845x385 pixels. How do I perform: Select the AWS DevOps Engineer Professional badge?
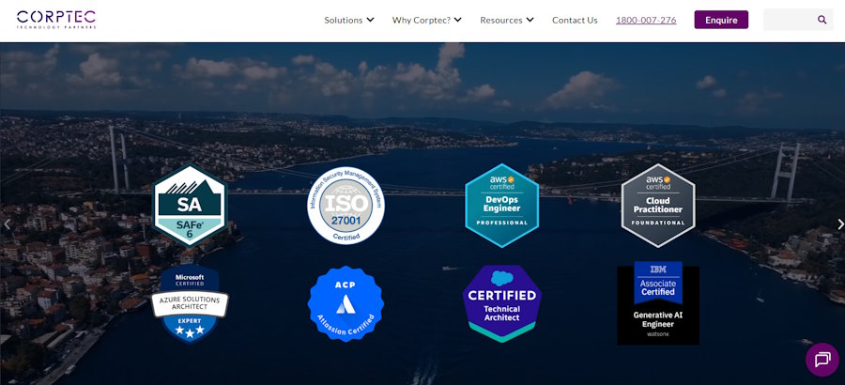(501, 206)
